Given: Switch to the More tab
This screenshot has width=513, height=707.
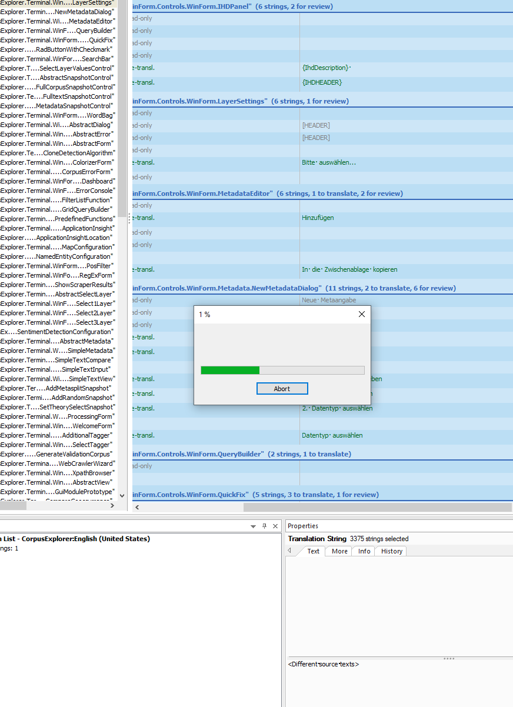Looking at the screenshot, I should 338,551.
